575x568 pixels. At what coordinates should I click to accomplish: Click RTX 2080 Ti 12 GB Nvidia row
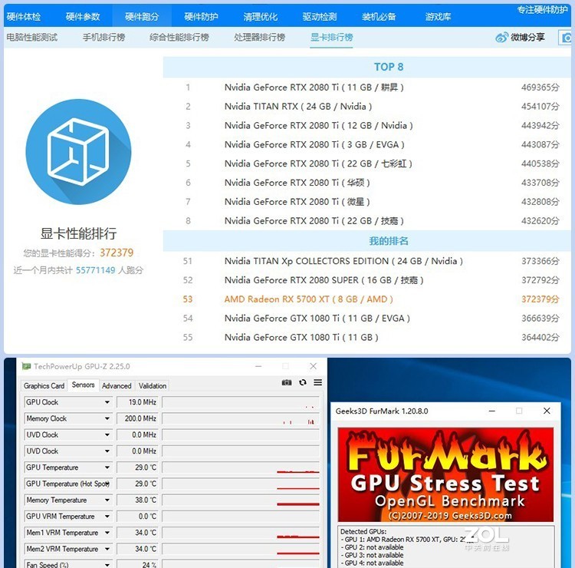(x=367, y=126)
